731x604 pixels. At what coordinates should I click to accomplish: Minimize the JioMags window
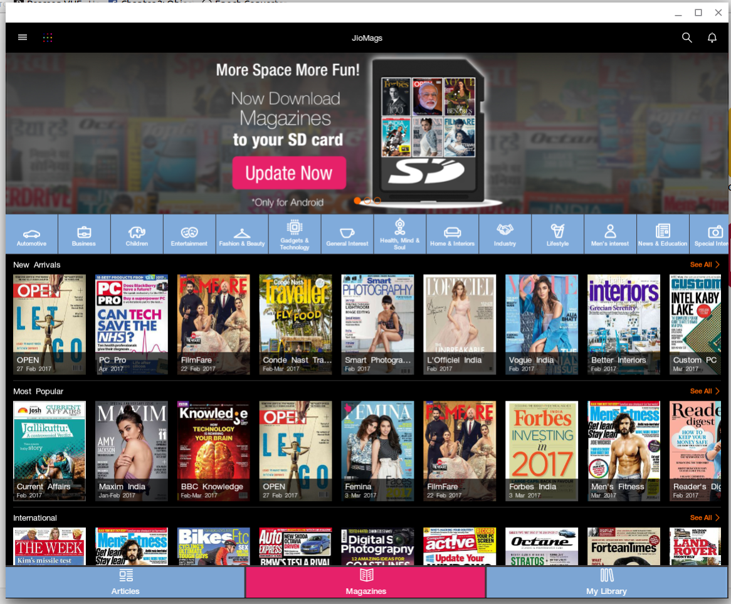pyautogui.click(x=678, y=13)
